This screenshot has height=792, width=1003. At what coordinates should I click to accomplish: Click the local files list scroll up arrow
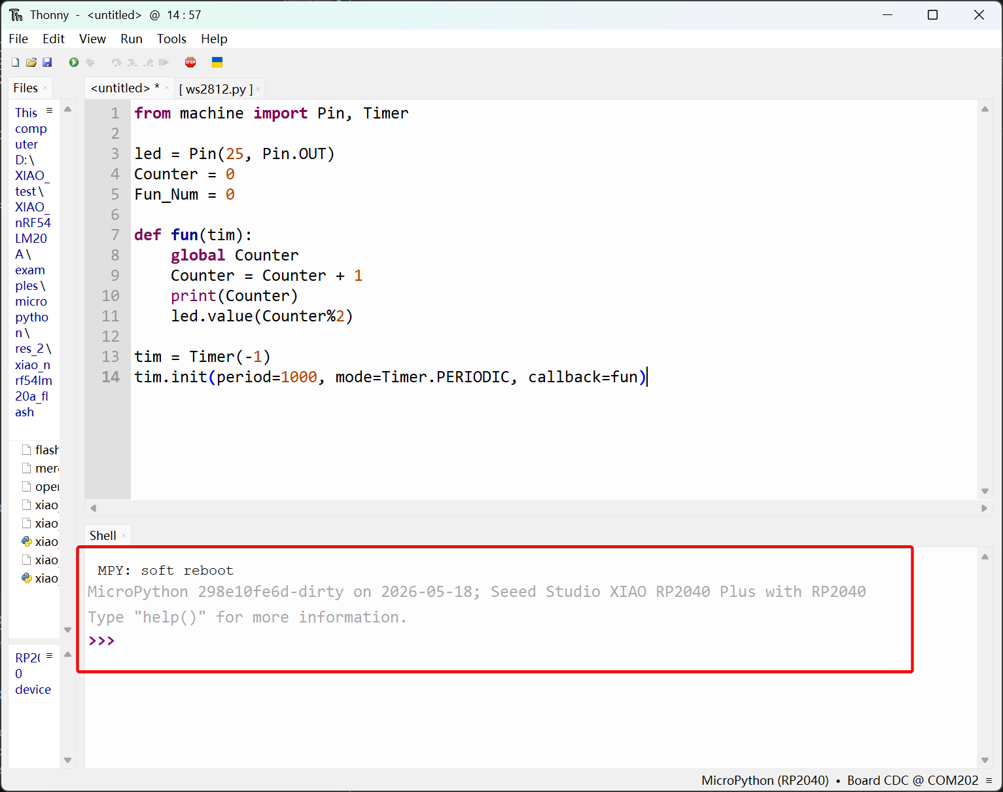[x=67, y=109]
